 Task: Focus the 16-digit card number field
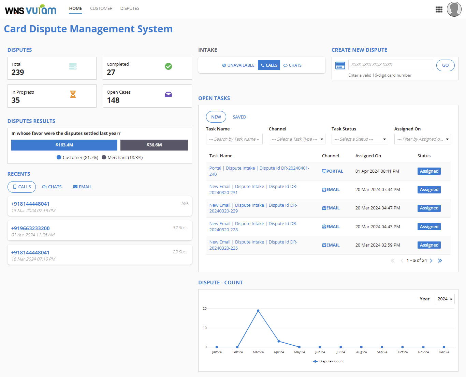[390, 65]
